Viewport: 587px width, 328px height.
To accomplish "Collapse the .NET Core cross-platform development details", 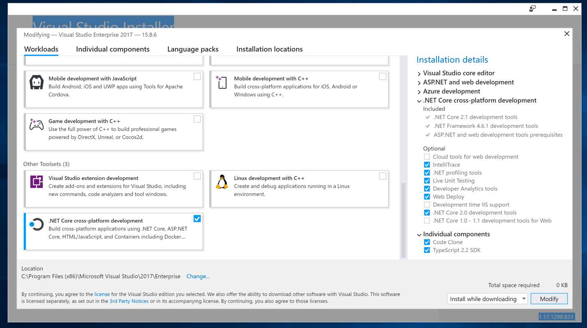I will [x=419, y=101].
